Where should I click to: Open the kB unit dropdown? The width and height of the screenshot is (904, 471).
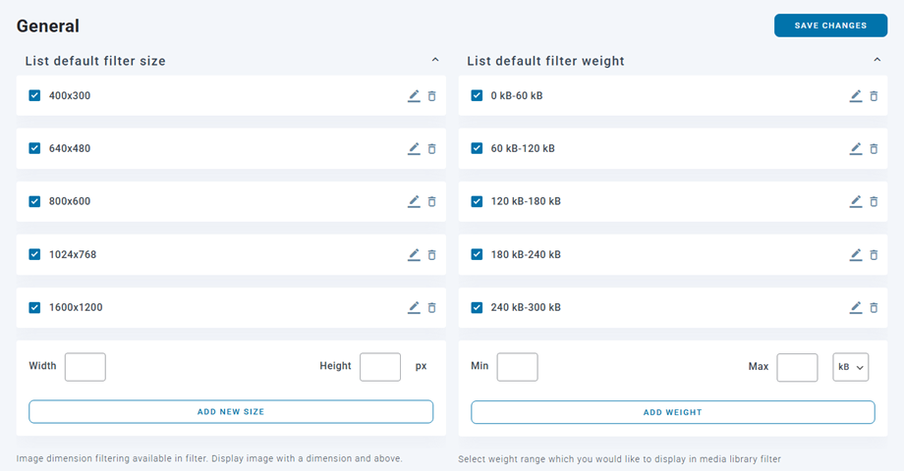point(851,367)
